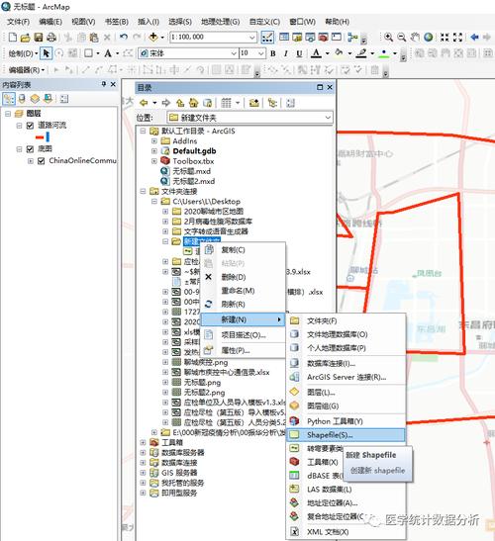Pin the 内容列表 panel auto-hide
The height and width of the screenshot is (541, 495).
click(104, 84)
